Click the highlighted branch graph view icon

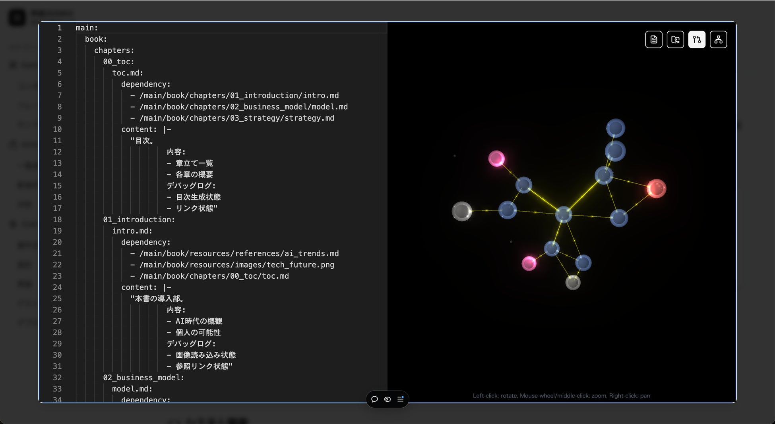697,39
